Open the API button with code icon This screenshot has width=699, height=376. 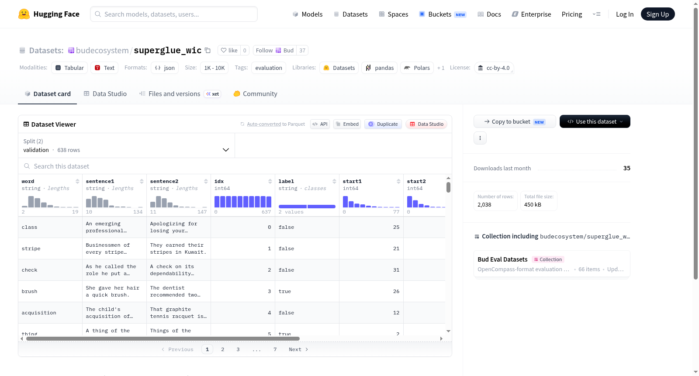(x=320, y=124)
